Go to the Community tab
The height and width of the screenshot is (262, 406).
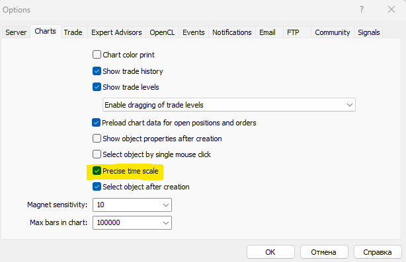coord(333,32)
